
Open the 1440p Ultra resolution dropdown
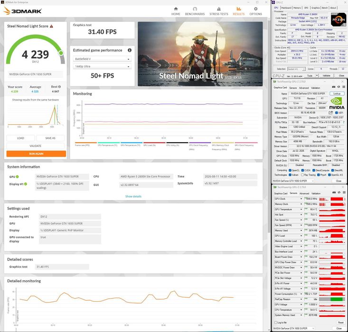(x=102, y=66)
